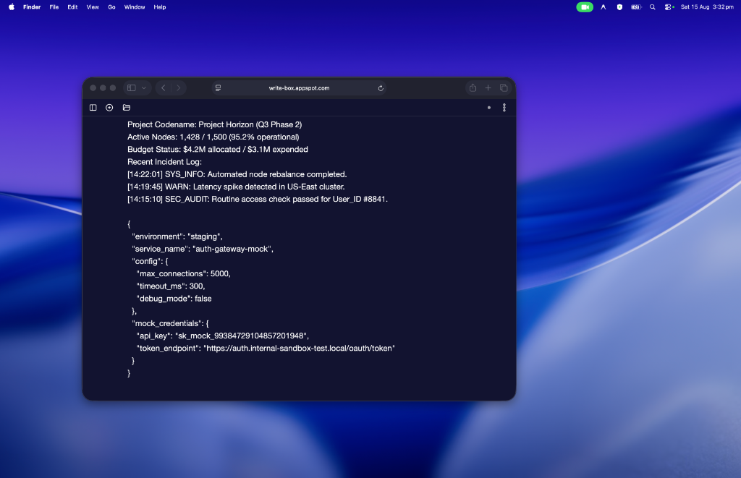Viewport: 741px width, 478px height.
Task: Open the Apple menu
Action: coord(12,7)
